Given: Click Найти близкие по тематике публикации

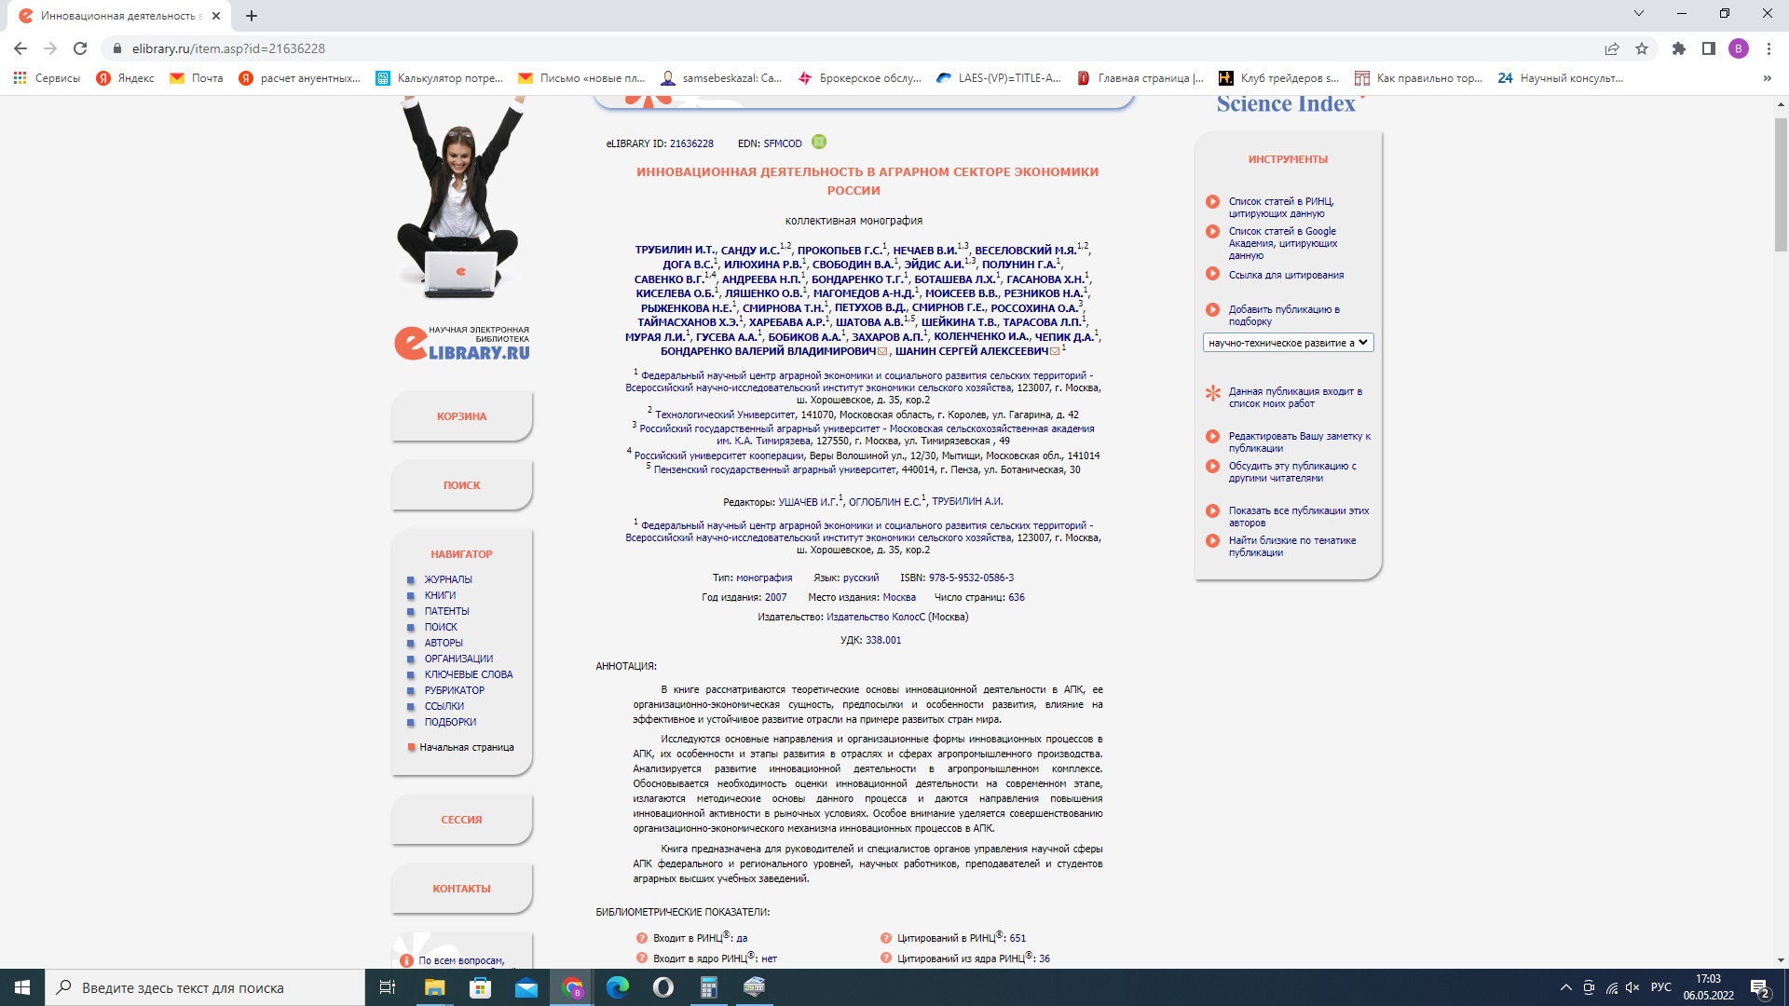Looking at the screenshot, I should point(1291,546).
